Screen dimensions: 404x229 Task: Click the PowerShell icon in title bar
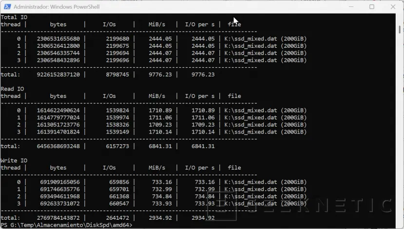pyautogui.click(x=6, y=7)
